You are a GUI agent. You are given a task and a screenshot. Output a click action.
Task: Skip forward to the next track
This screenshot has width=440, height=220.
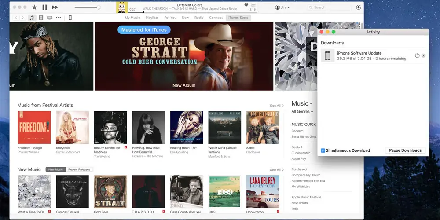[x=55, y=7]
